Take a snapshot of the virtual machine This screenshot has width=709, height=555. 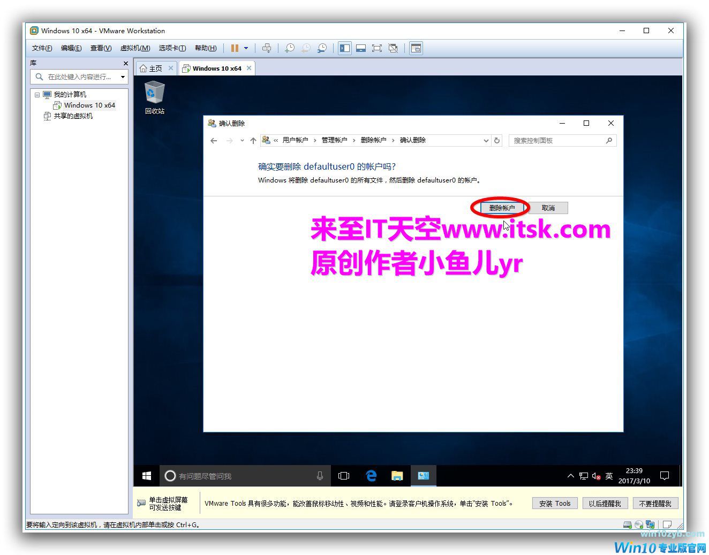(x=290, y=48)
